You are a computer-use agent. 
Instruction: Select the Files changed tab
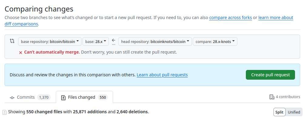click(x=84, y=97)
